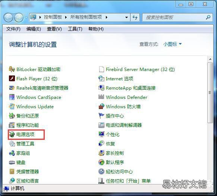Open the 小图标 view mode dropdown
Viewport: 217px width, 196px height.
pyautogui.click(x=172, y=44)
